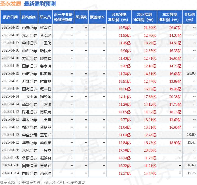Screen dimensions: 197x185
Task: Click the 2025-01-09 report date
Action: click(x=10, y=158)
